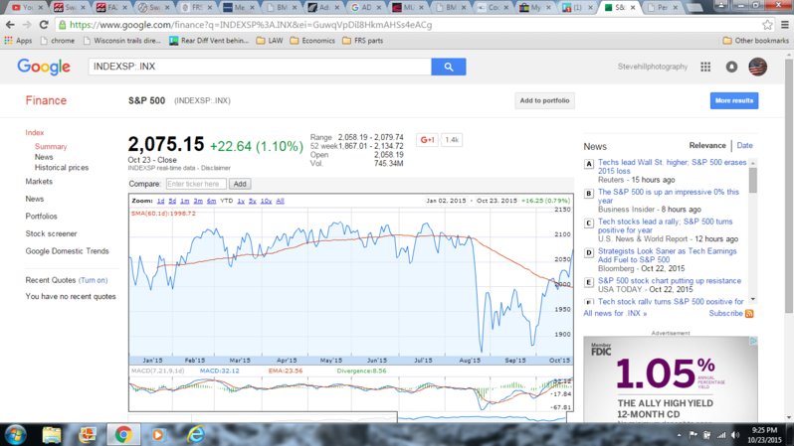Click the browser back arrow
This screenshot has width=794, height=446.
click(x=10, y=24)
